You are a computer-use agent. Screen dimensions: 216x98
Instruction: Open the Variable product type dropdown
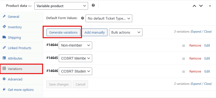coord(61,6)
